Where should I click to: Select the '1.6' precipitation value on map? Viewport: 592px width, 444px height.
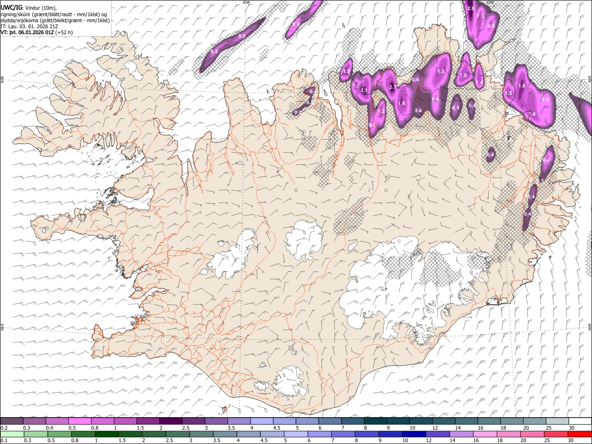401,104
